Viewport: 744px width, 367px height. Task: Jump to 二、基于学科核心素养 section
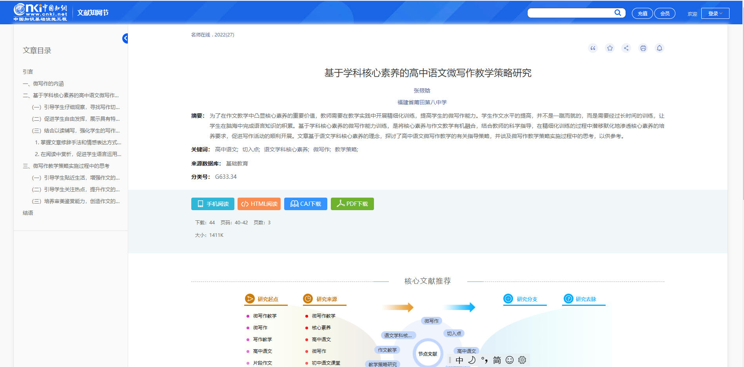click(71, 95)
